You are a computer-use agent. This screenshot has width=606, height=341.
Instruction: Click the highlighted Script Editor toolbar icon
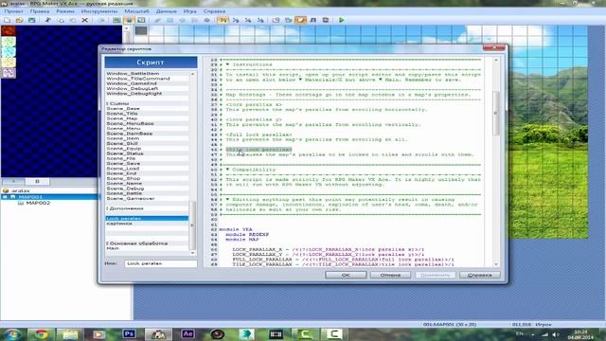coord(301,20)
